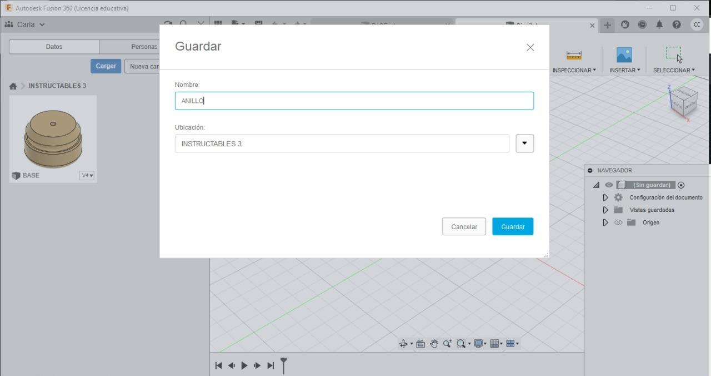
Task: Open the Carla team dropdown chevron
Action: point(42,24)
